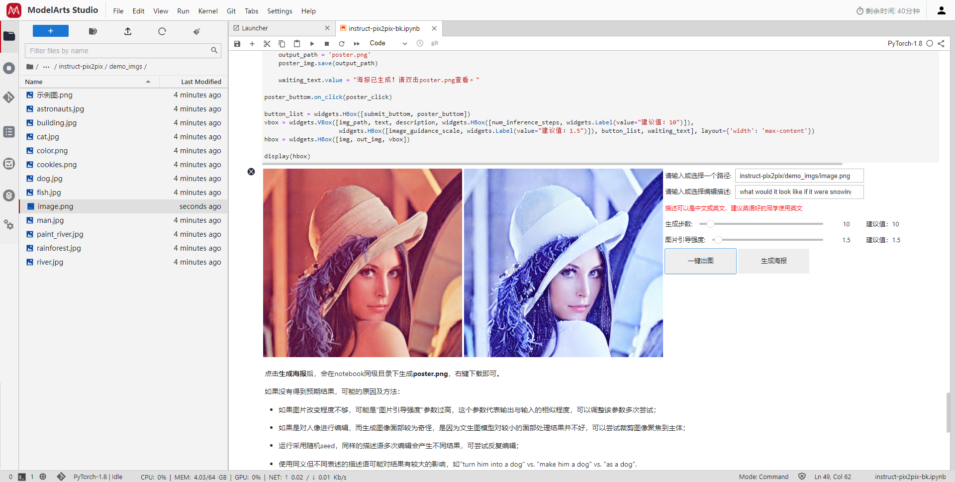Navigate to instruct-pix2pix in breadcrumb
955x482 pixels.
click(81, 67)
